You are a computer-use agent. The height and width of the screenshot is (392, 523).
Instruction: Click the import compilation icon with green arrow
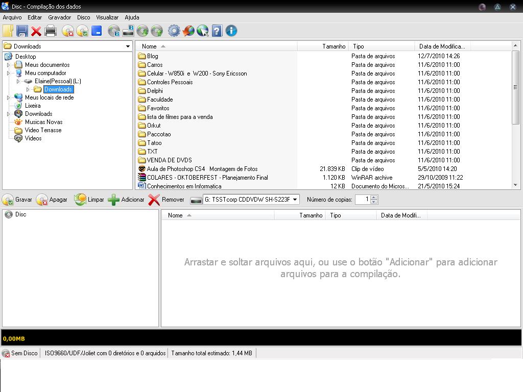[142, 31]
